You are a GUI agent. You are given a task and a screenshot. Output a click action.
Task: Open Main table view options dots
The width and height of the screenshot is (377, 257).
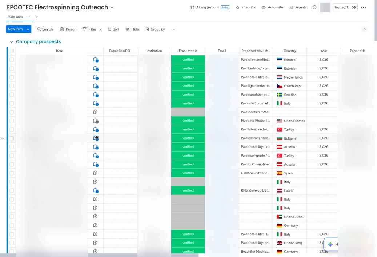point(28,17)
